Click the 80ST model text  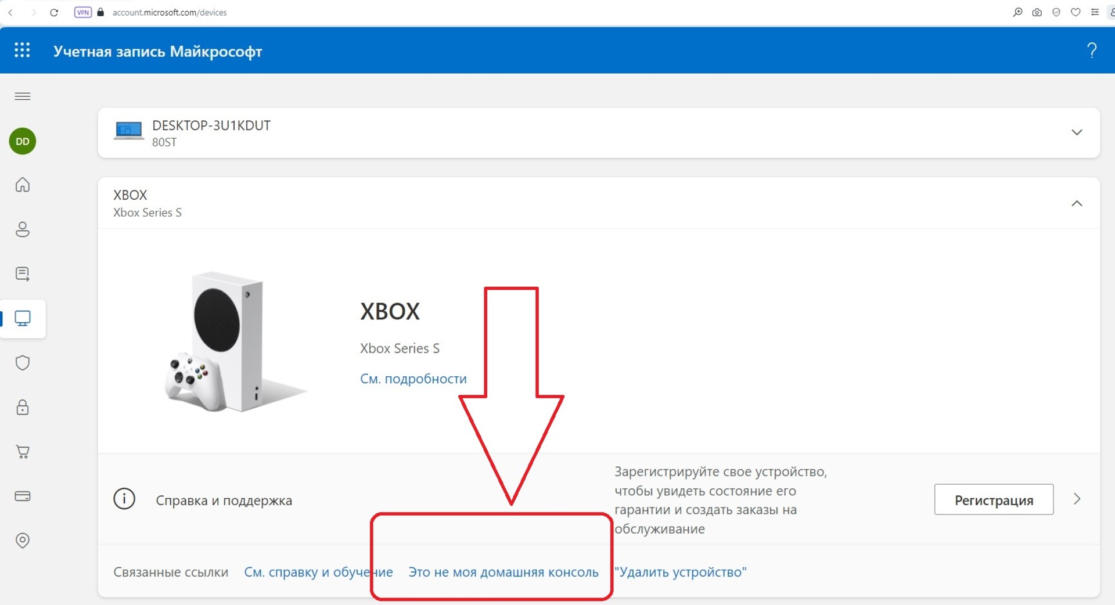[x=164, y=142]
